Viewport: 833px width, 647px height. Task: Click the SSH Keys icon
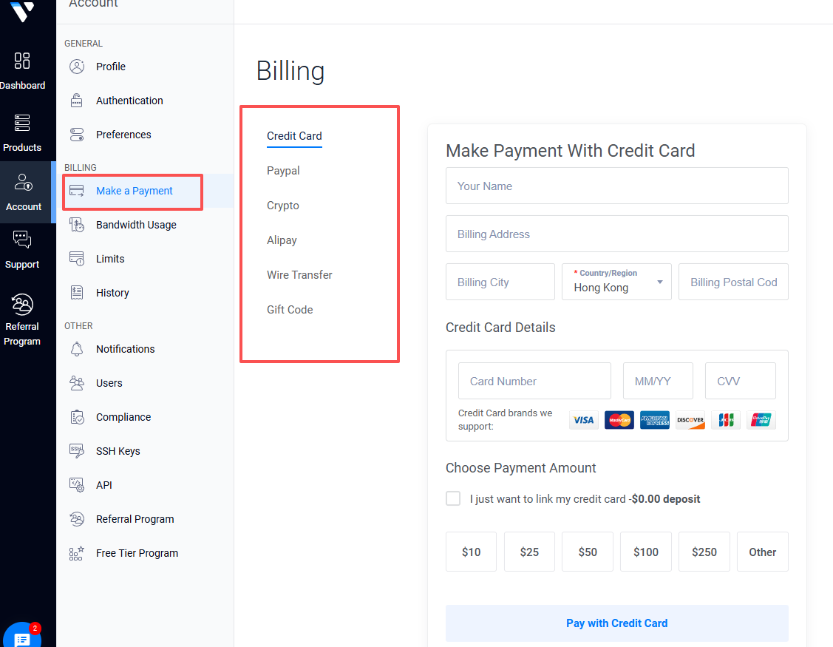pyautogui.click(x=77, y=451)
